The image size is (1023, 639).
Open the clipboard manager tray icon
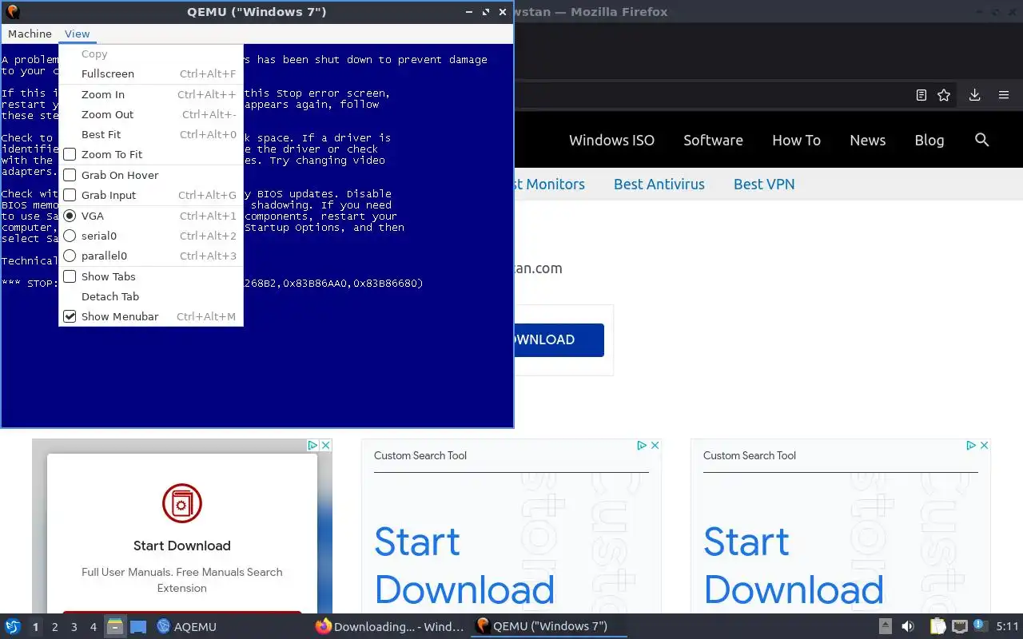tap(937, 626)
